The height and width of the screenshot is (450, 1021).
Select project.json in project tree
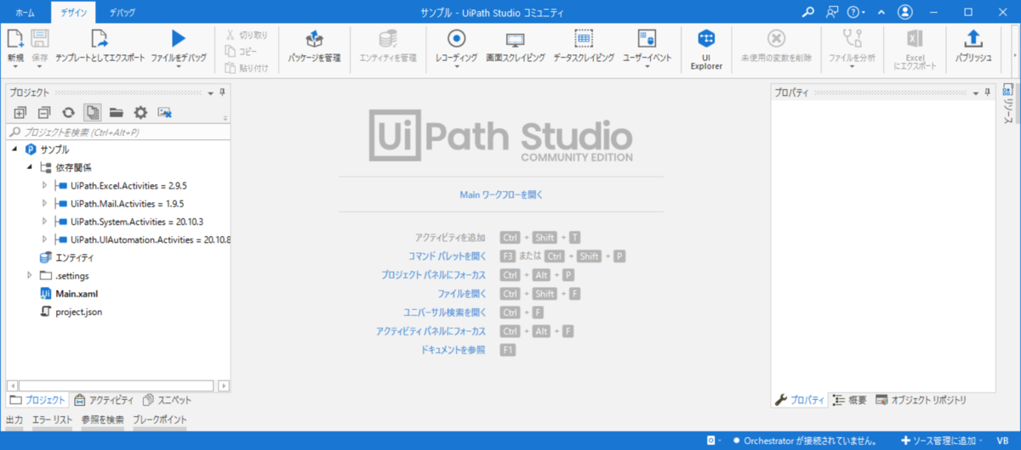coord(71,312)
